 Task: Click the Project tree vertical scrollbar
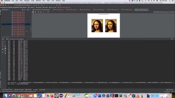pyautogui.click(x=31, y=29)
